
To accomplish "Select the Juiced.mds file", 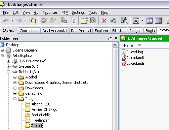I will (x=133, y=63).
